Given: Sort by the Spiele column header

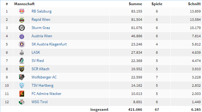Looking at the screenshot, I should 157,4.
